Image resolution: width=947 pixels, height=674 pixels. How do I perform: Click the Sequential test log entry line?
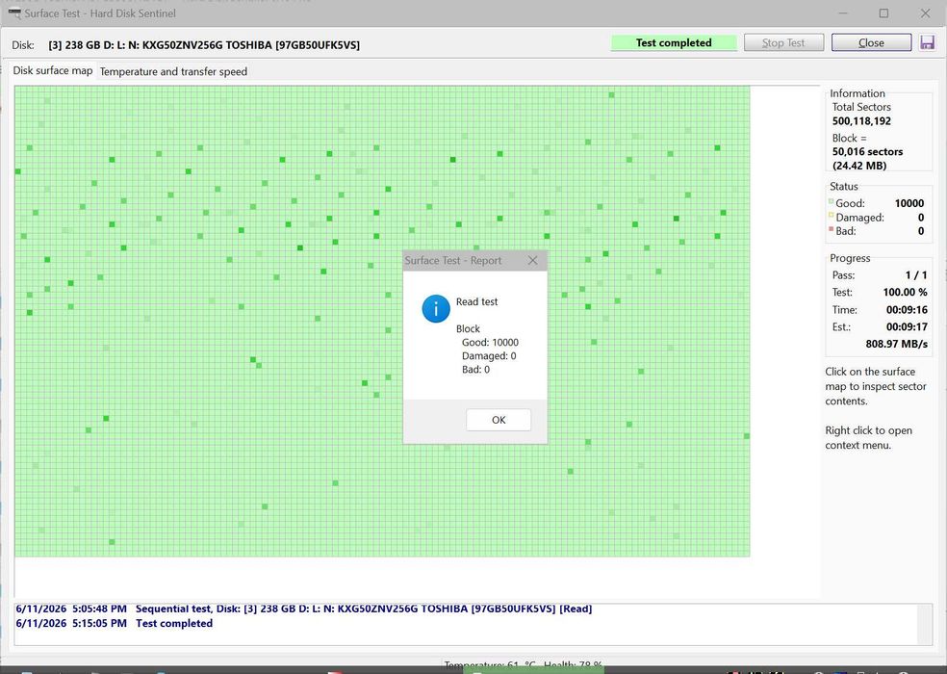click(x=304, y=609)
